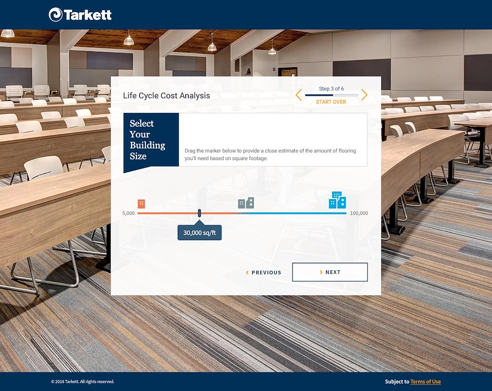Click the START OVER link
The height and width of the screenshot is (391, 492).
click(x=331, y=102)
